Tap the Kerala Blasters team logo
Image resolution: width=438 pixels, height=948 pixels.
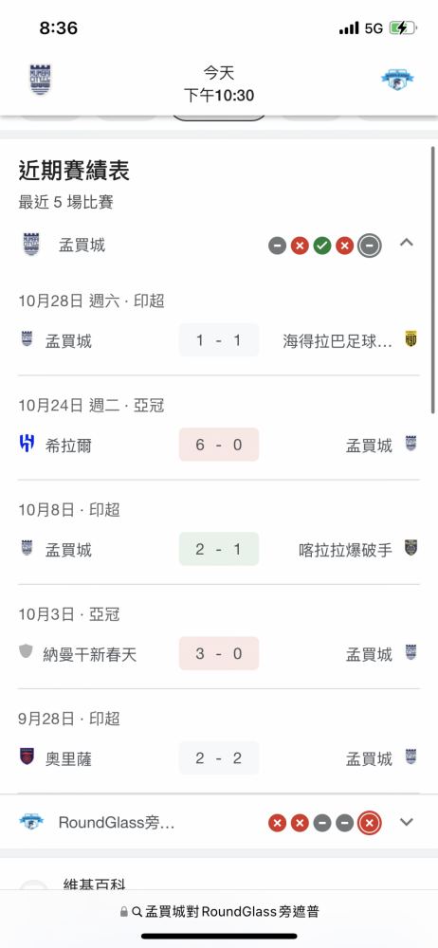tap(411, 548)
